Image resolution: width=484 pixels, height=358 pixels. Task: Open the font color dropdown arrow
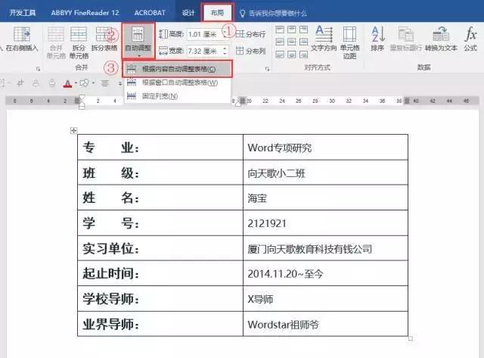pos(76,83)
